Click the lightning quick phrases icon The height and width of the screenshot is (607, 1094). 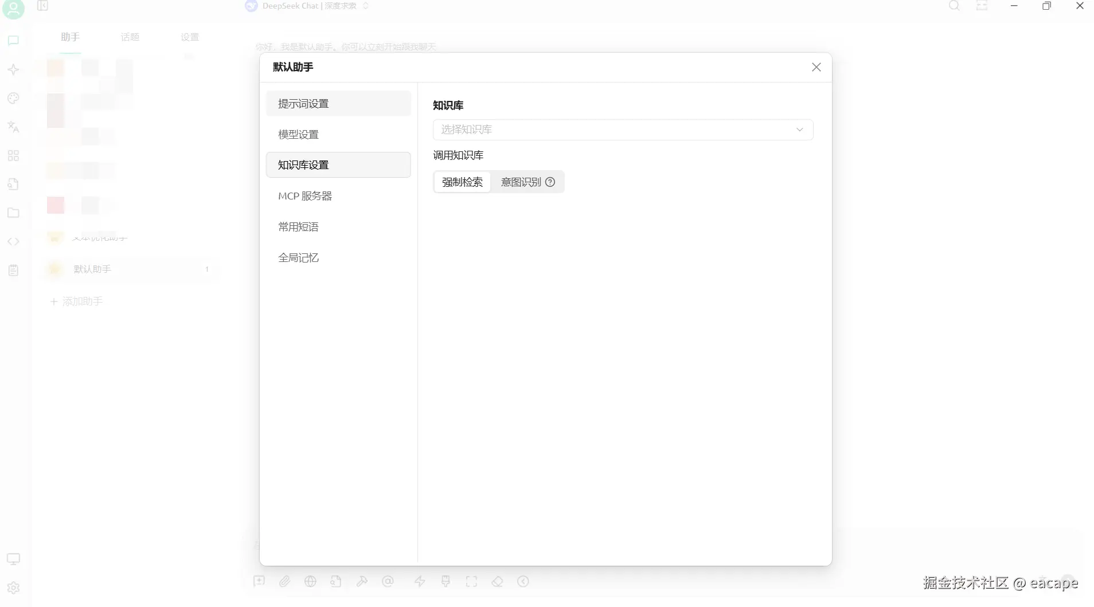(x=420, y=581)
